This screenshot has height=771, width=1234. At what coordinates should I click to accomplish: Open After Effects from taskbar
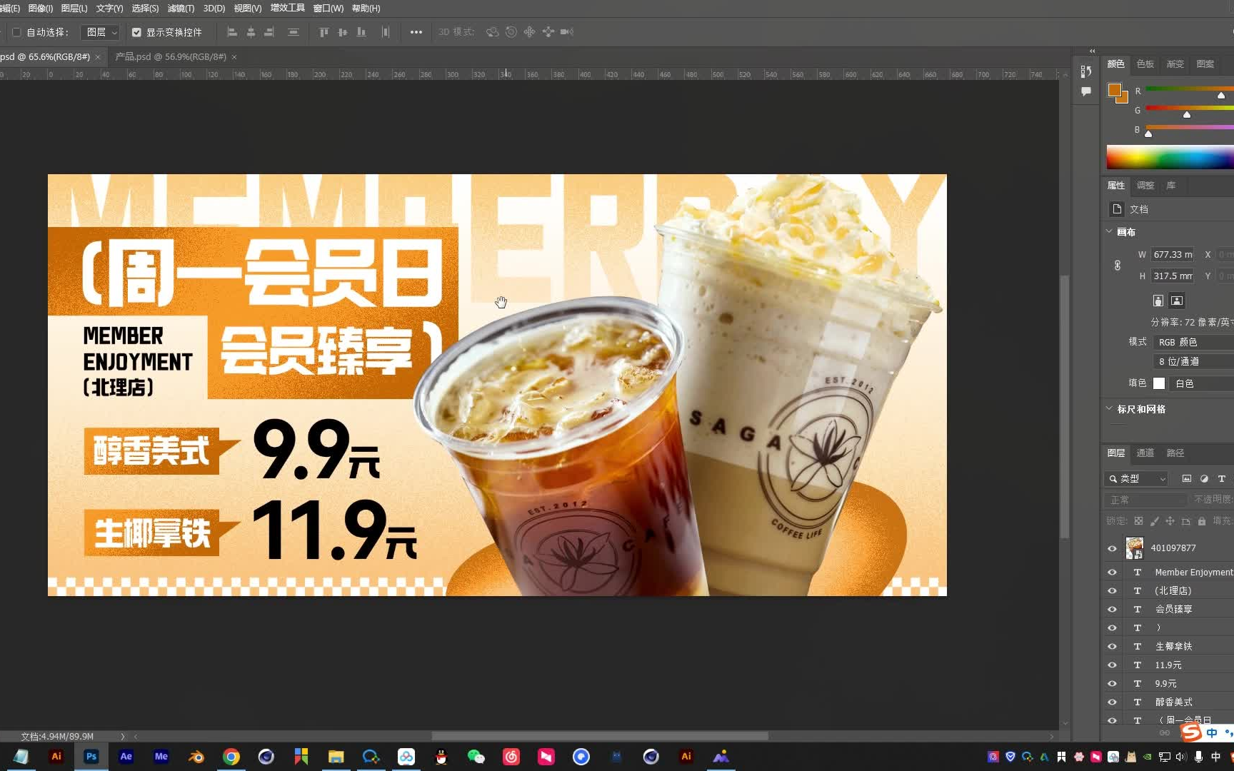[126, 757]
